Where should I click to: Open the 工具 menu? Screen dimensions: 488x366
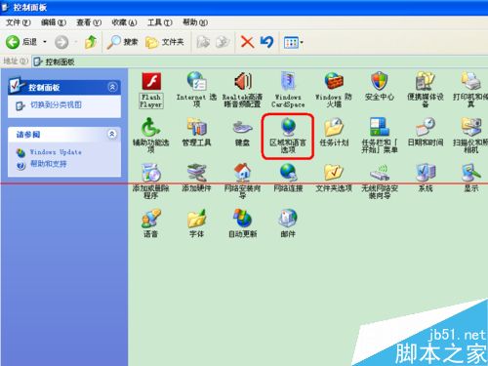click(159, 22)
